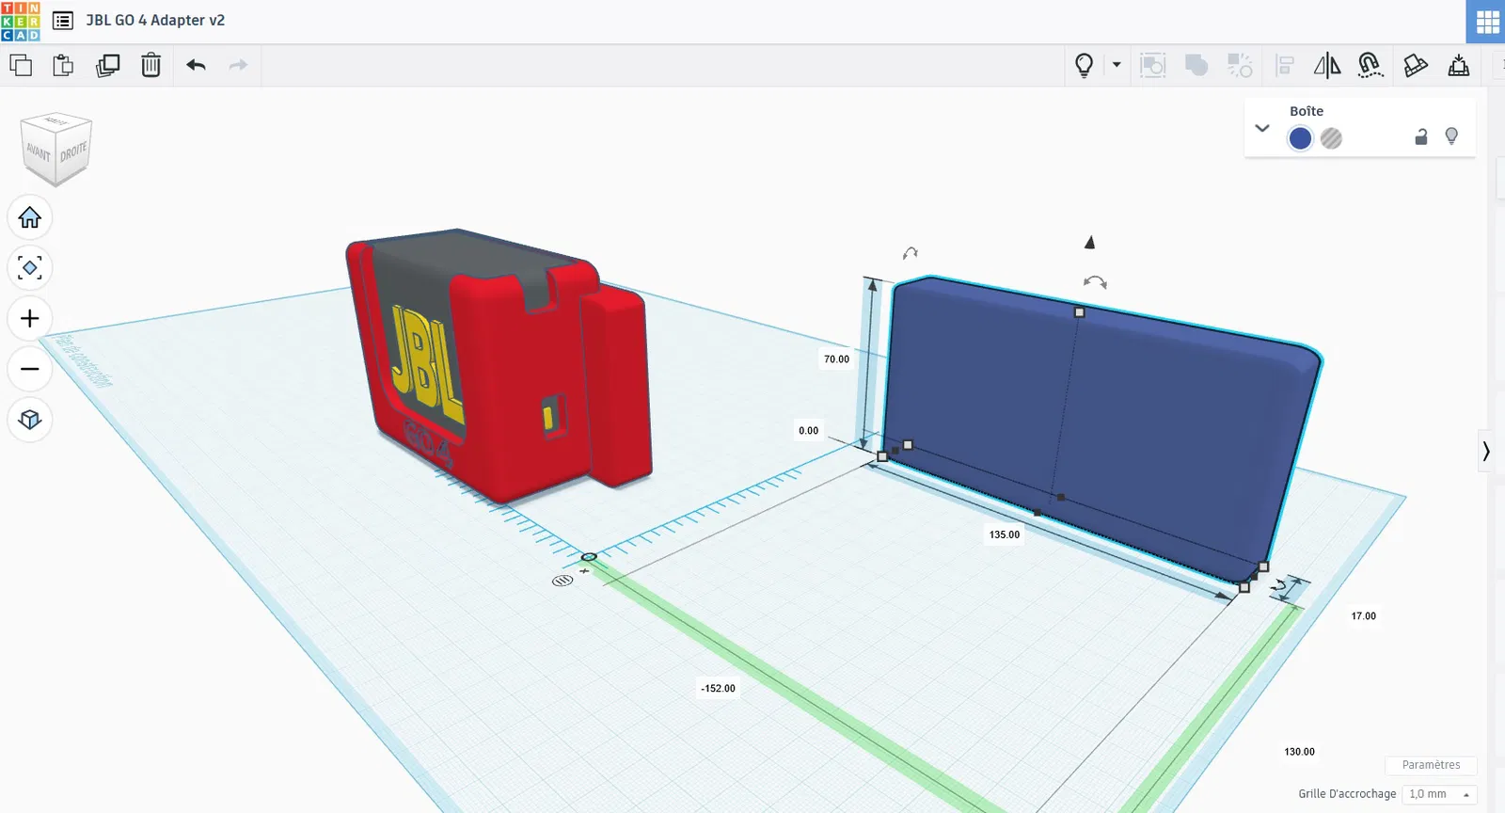The height and width of the screenshot is (813, 1505).
Task: Click the view cube AVANT face
Action: [38, 153]
